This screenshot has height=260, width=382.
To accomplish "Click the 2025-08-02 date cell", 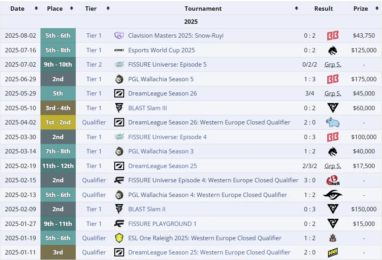I will click(21, 36).
